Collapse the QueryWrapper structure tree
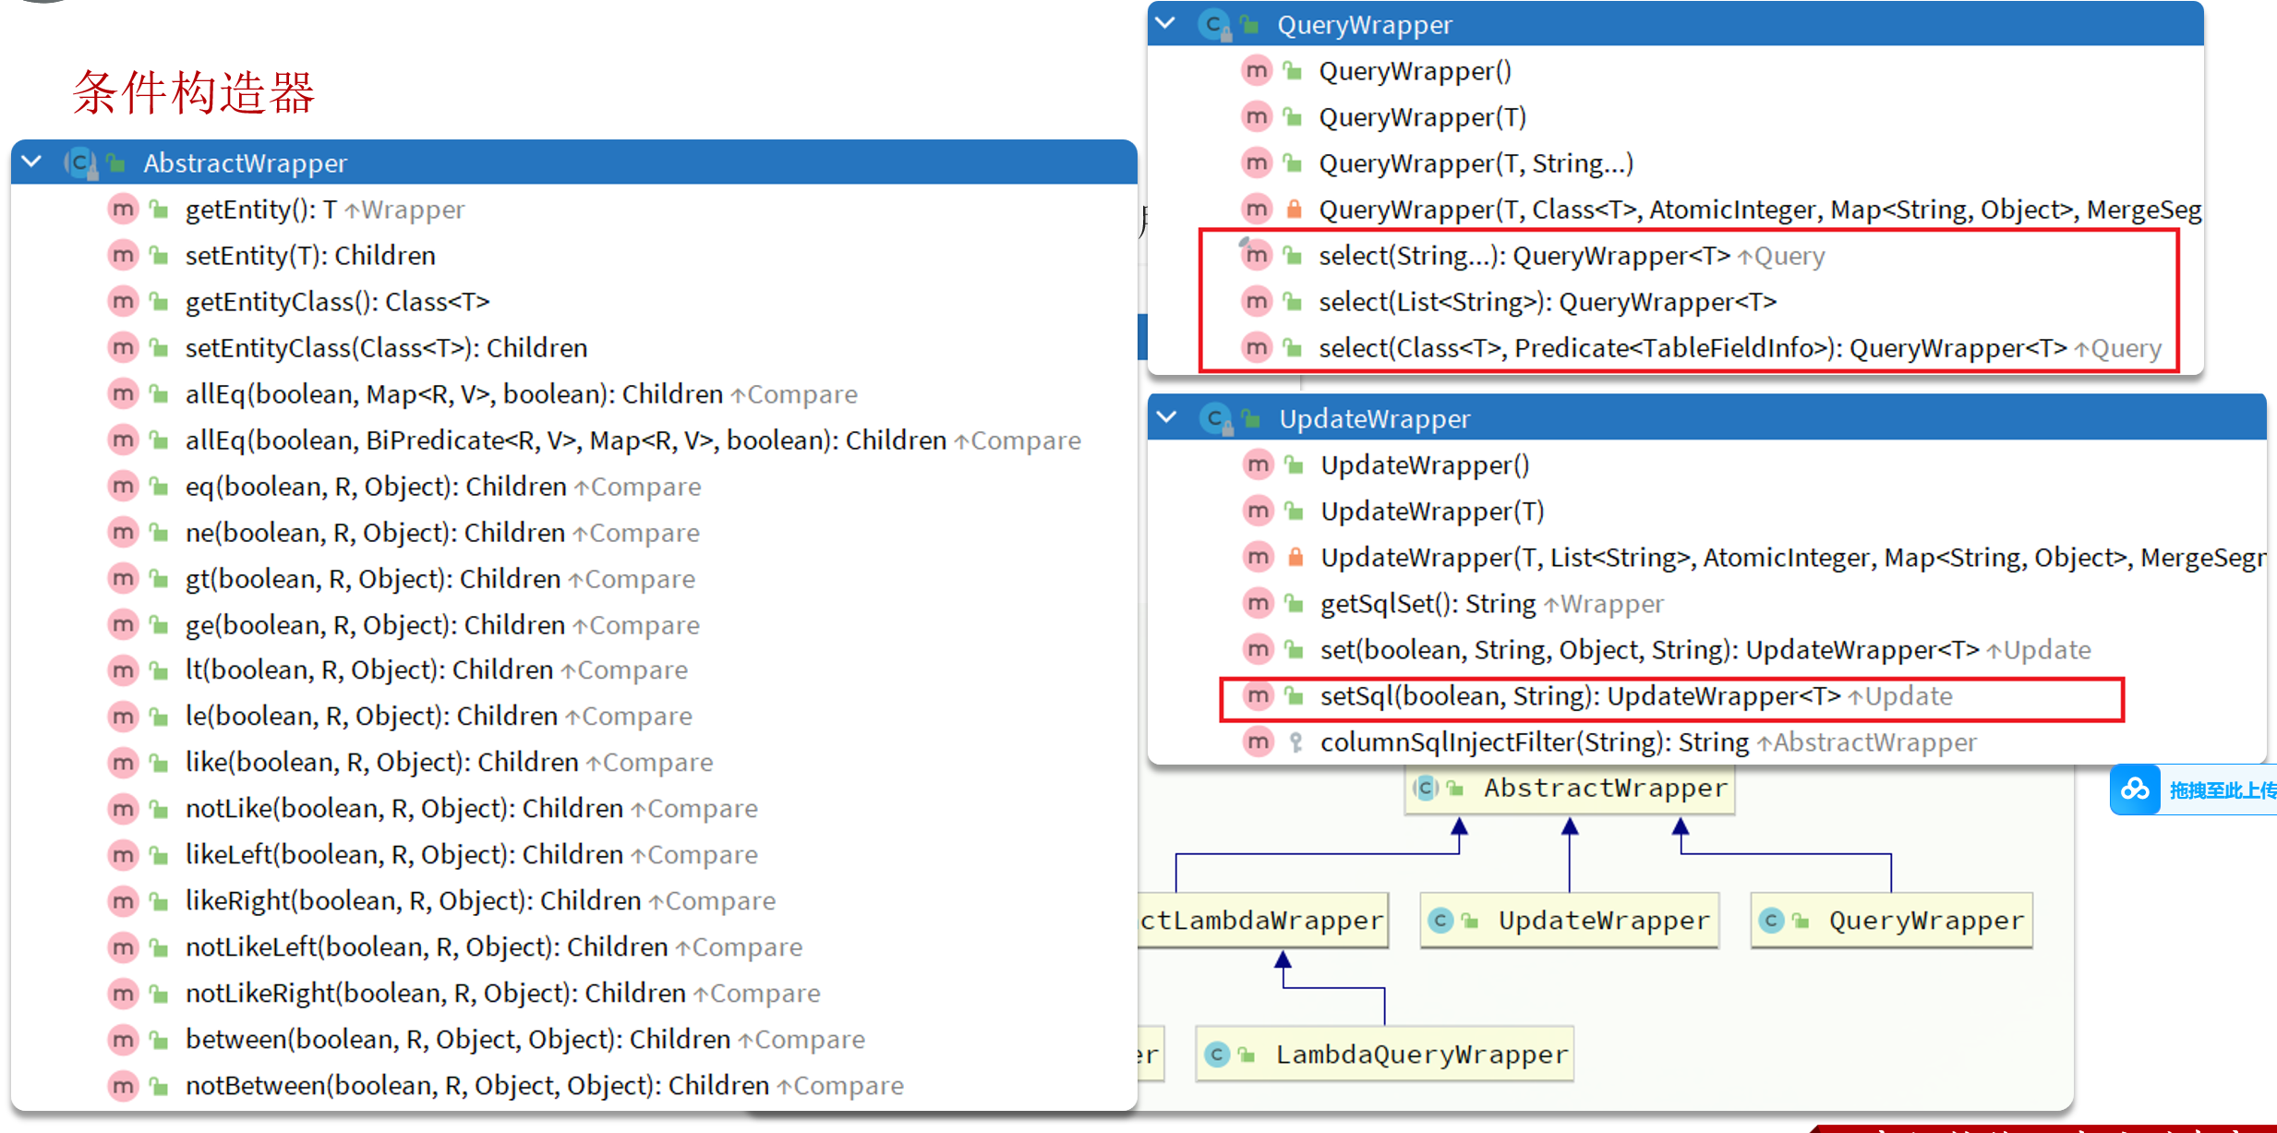This screenshot has height=1133, width=2277. click(1165, 23)
